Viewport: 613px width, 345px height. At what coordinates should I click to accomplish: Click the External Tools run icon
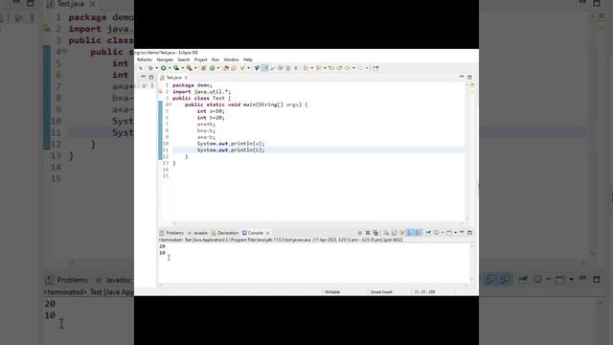pyautogui.click(x=190, y=68)
